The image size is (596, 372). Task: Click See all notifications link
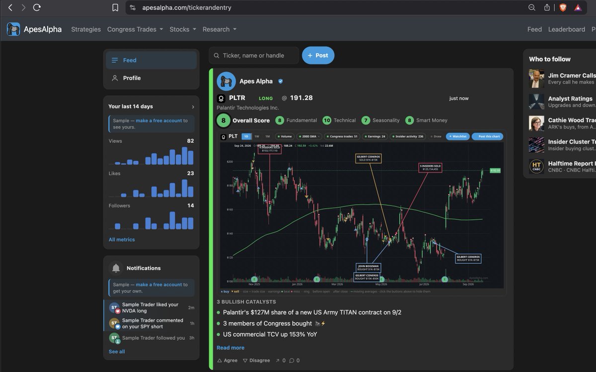click(x=117, y=352)
